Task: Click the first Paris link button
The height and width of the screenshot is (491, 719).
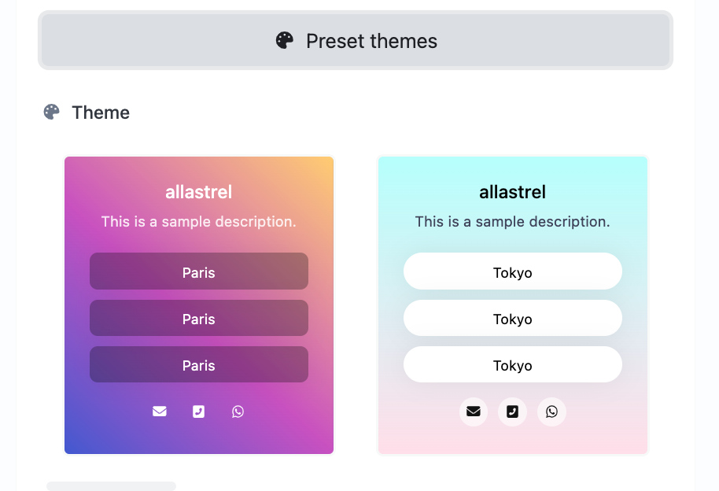Action: pyautogui.click(x=199, y=272)
